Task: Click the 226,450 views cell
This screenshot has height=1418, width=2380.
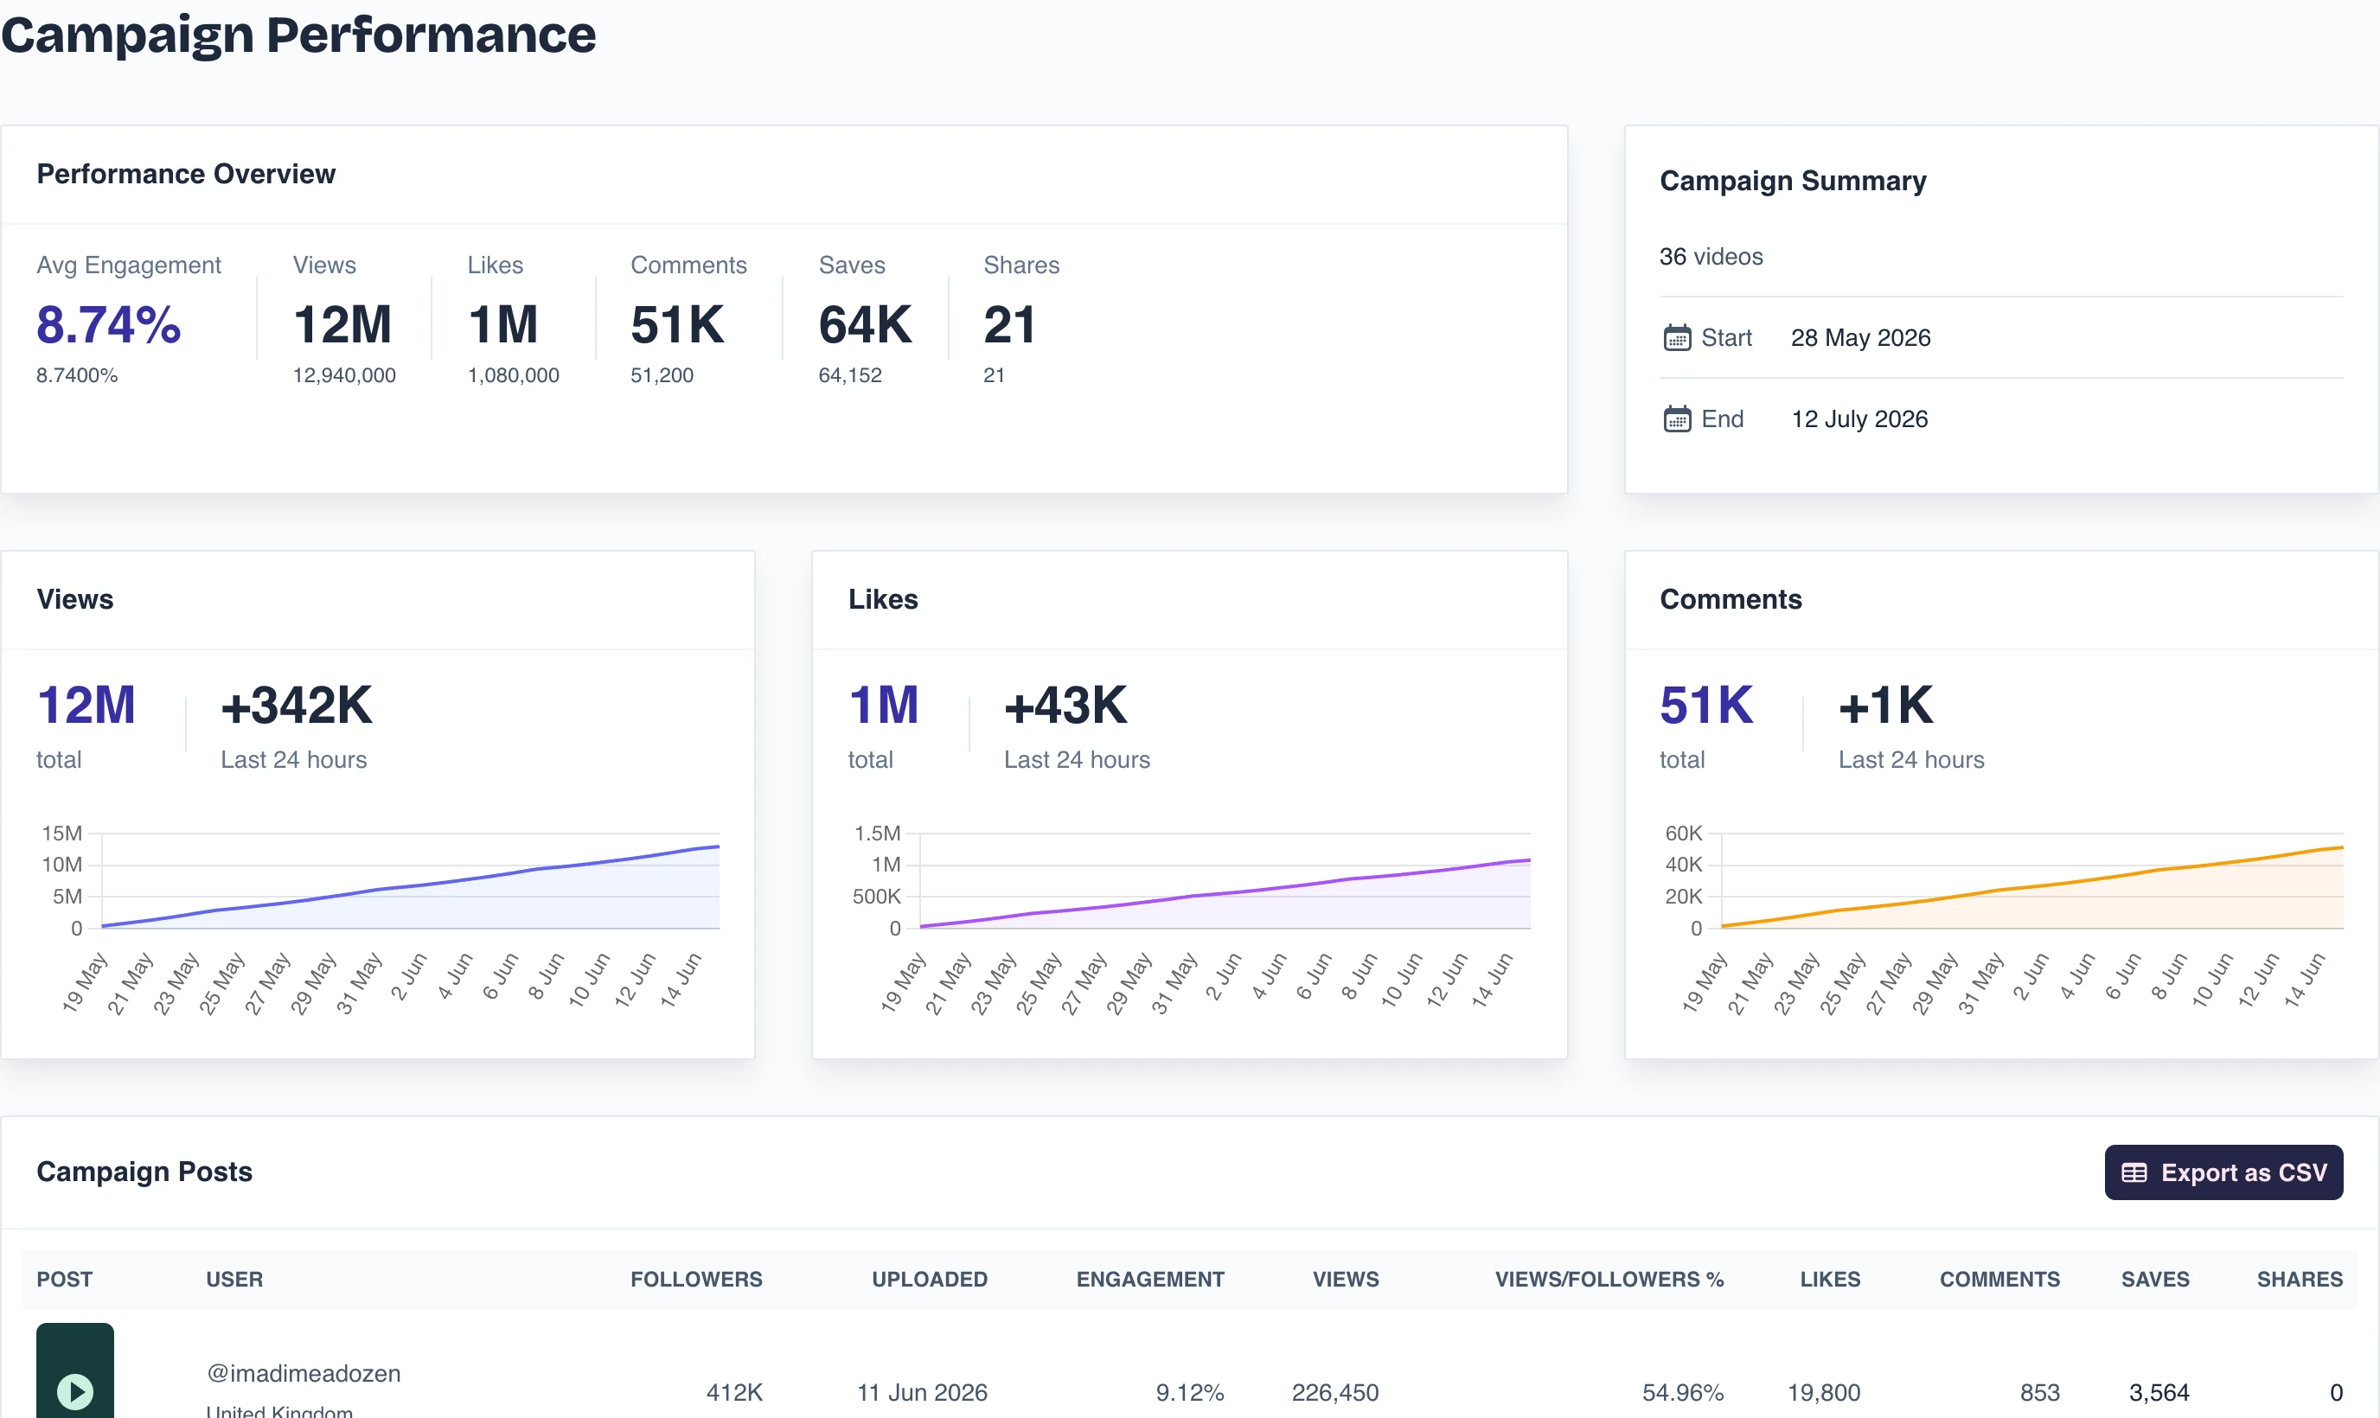Action: [1334, 1392]
